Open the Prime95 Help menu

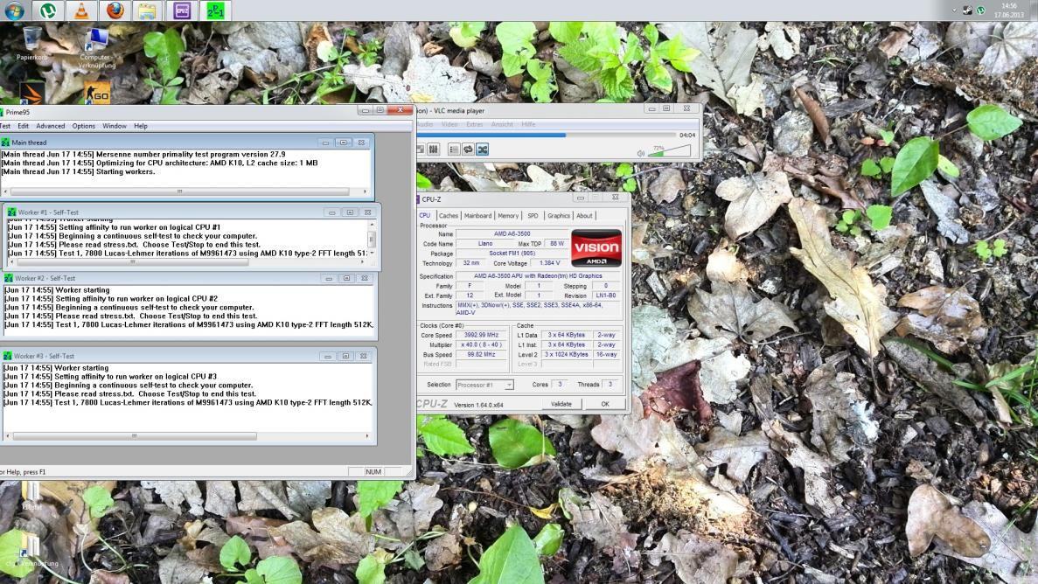140,126
